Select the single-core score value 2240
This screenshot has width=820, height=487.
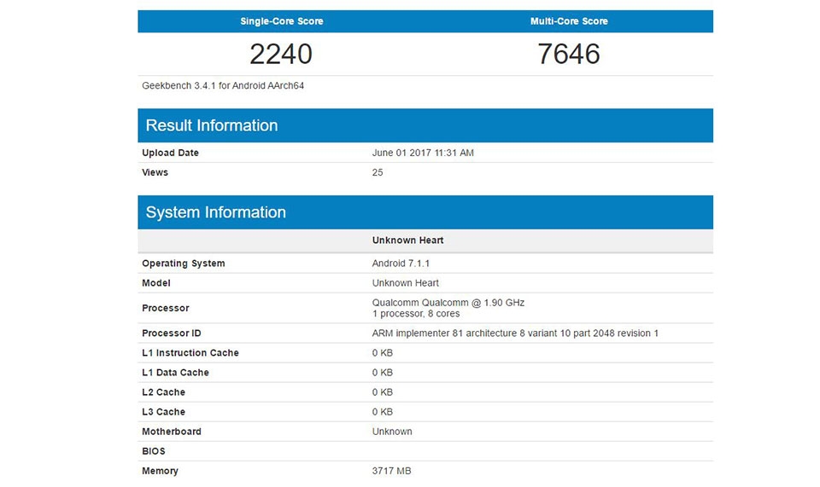281,54
